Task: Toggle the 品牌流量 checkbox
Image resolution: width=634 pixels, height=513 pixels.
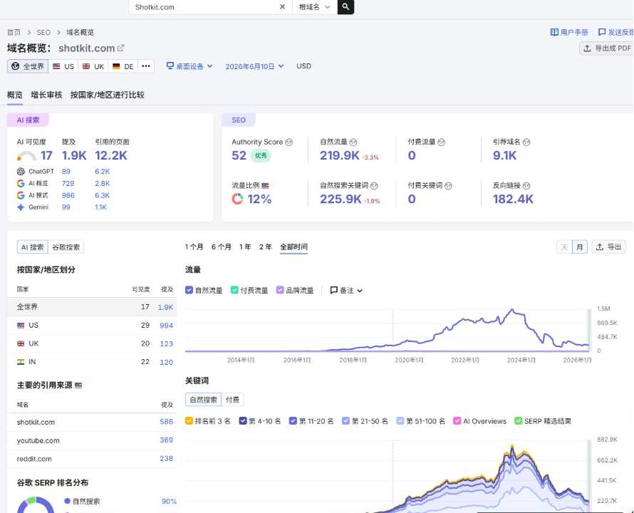Action: click(x=280, y=290)
